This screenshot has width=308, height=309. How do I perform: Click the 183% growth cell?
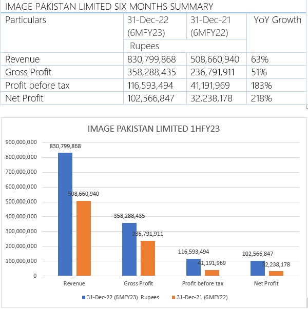276,85
